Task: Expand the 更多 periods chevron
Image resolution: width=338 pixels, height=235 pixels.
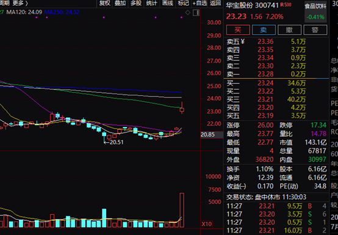Action: point(20,3)
